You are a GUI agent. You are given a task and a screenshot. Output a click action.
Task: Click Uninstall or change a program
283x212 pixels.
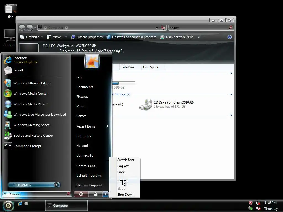(x=131, y=37)
